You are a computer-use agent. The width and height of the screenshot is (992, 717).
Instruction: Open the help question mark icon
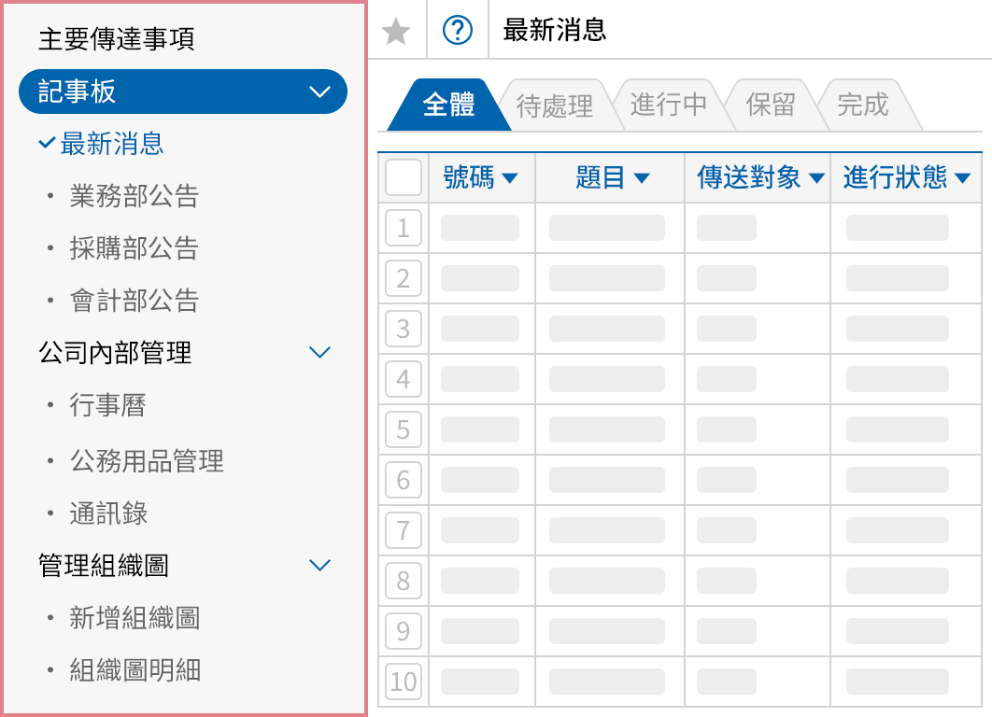(457, 30)
